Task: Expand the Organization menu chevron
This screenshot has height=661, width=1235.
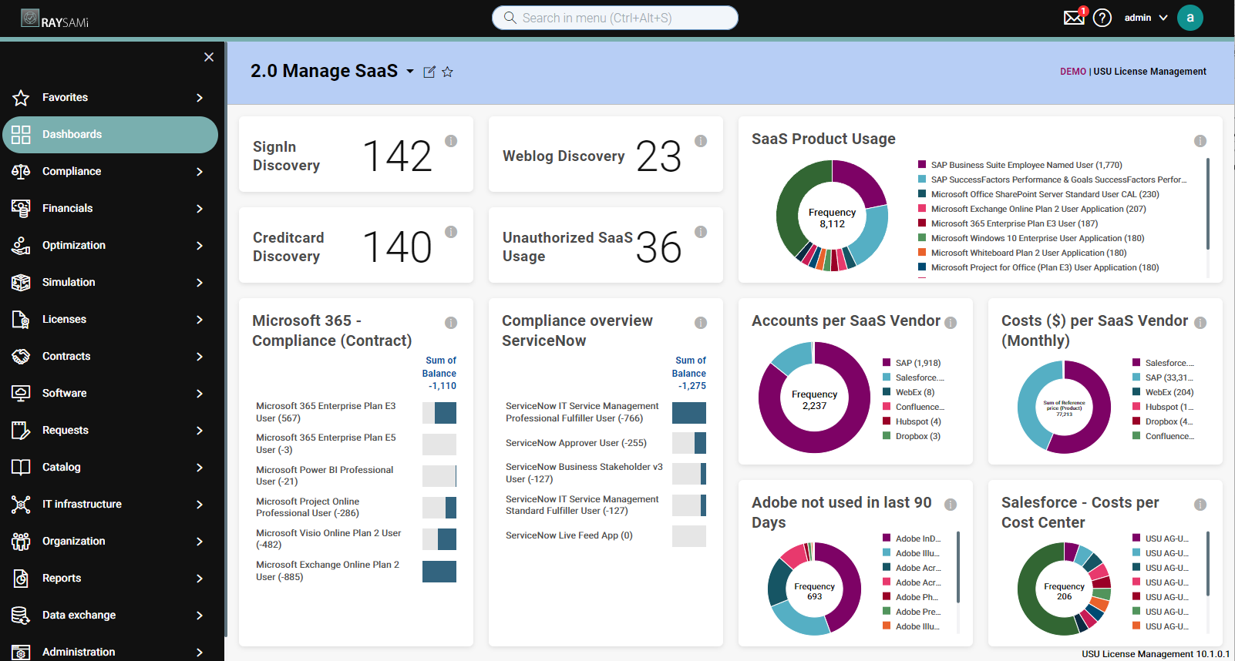Action: pos(200,542)
